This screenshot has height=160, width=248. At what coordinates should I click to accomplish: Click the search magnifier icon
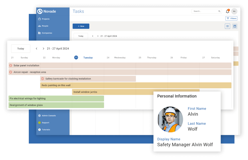(219, 11)
